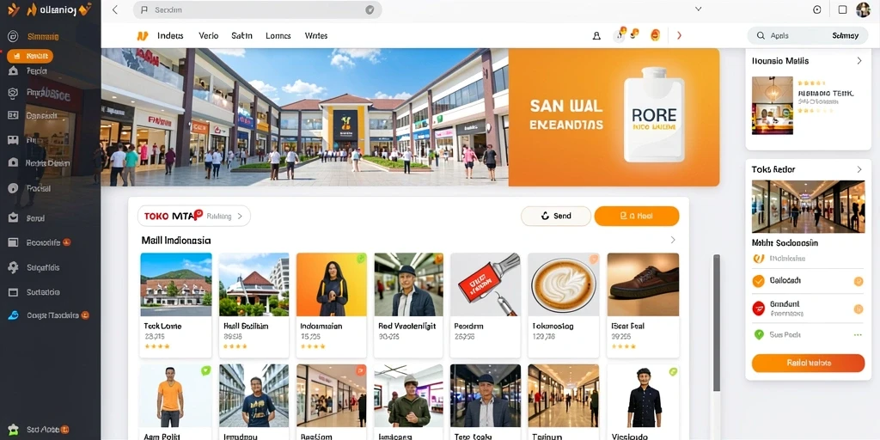880x440 pixels.
Task: Open the dropdown chevron in top bar
Action: pyautogui.click(x=698, y=9)
